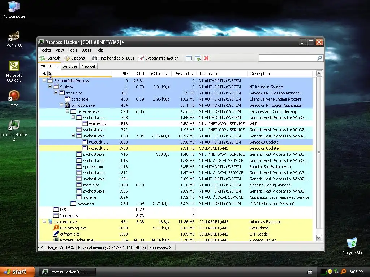Image resolution: width=370 pixels, height=277 pixels.
Task: Open the MyPal 68 desktop icon
Action: click(14, 40)
